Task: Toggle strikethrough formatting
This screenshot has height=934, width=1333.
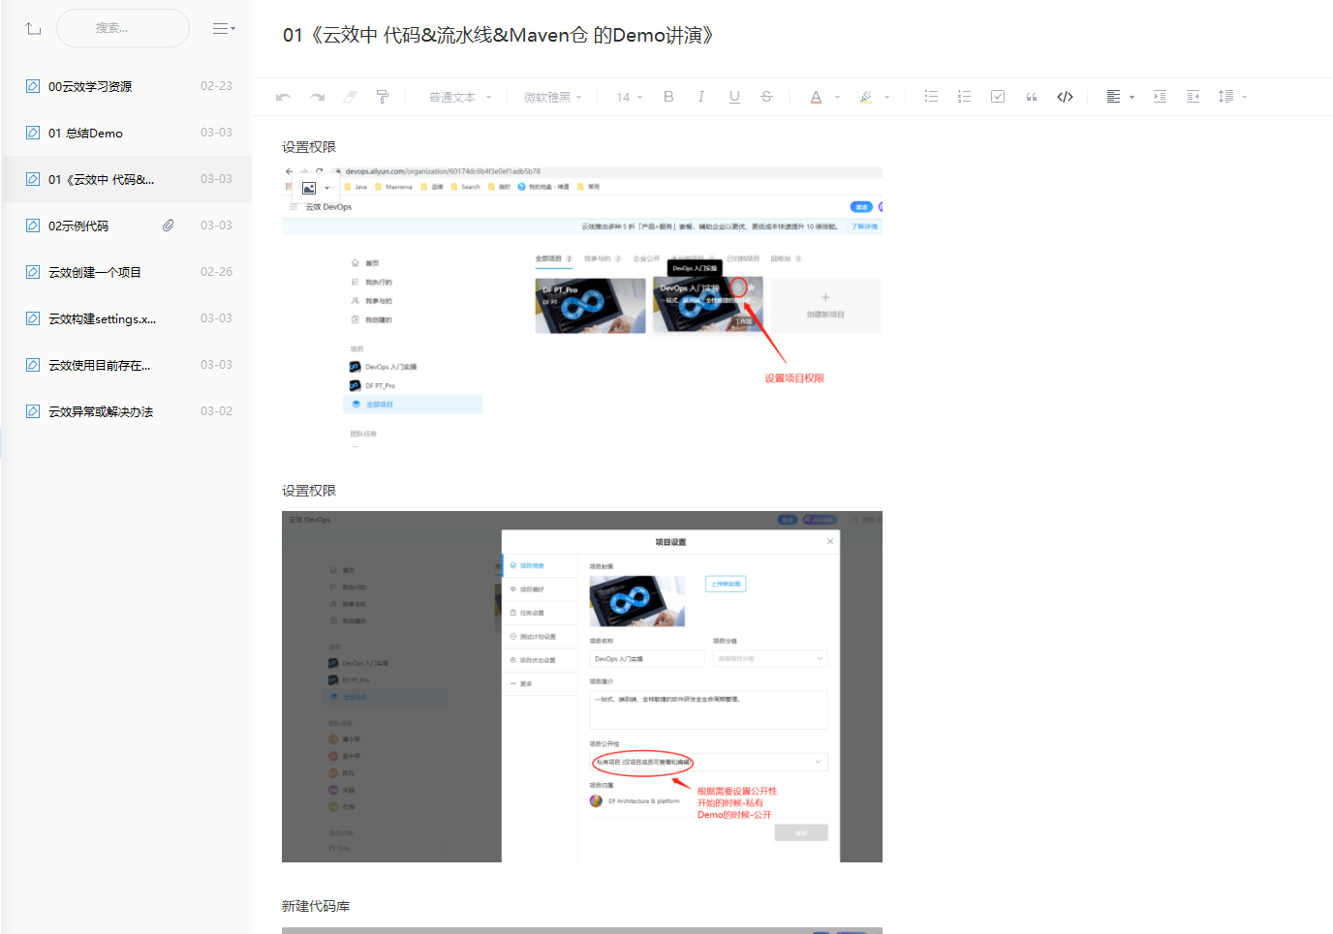Action: click(766, 97)
